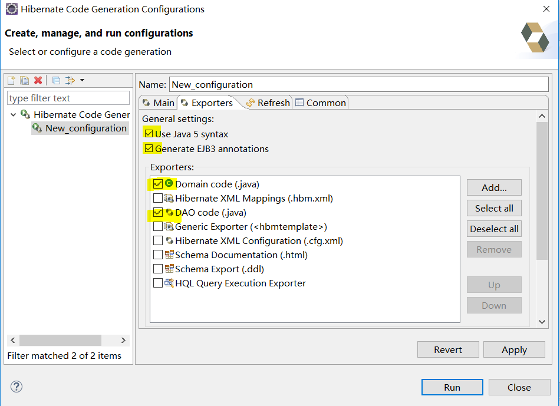Enable HQL Query Execution Exporter checkbox
This screenshot has width=560, height=406.
(x=157, y=283)
